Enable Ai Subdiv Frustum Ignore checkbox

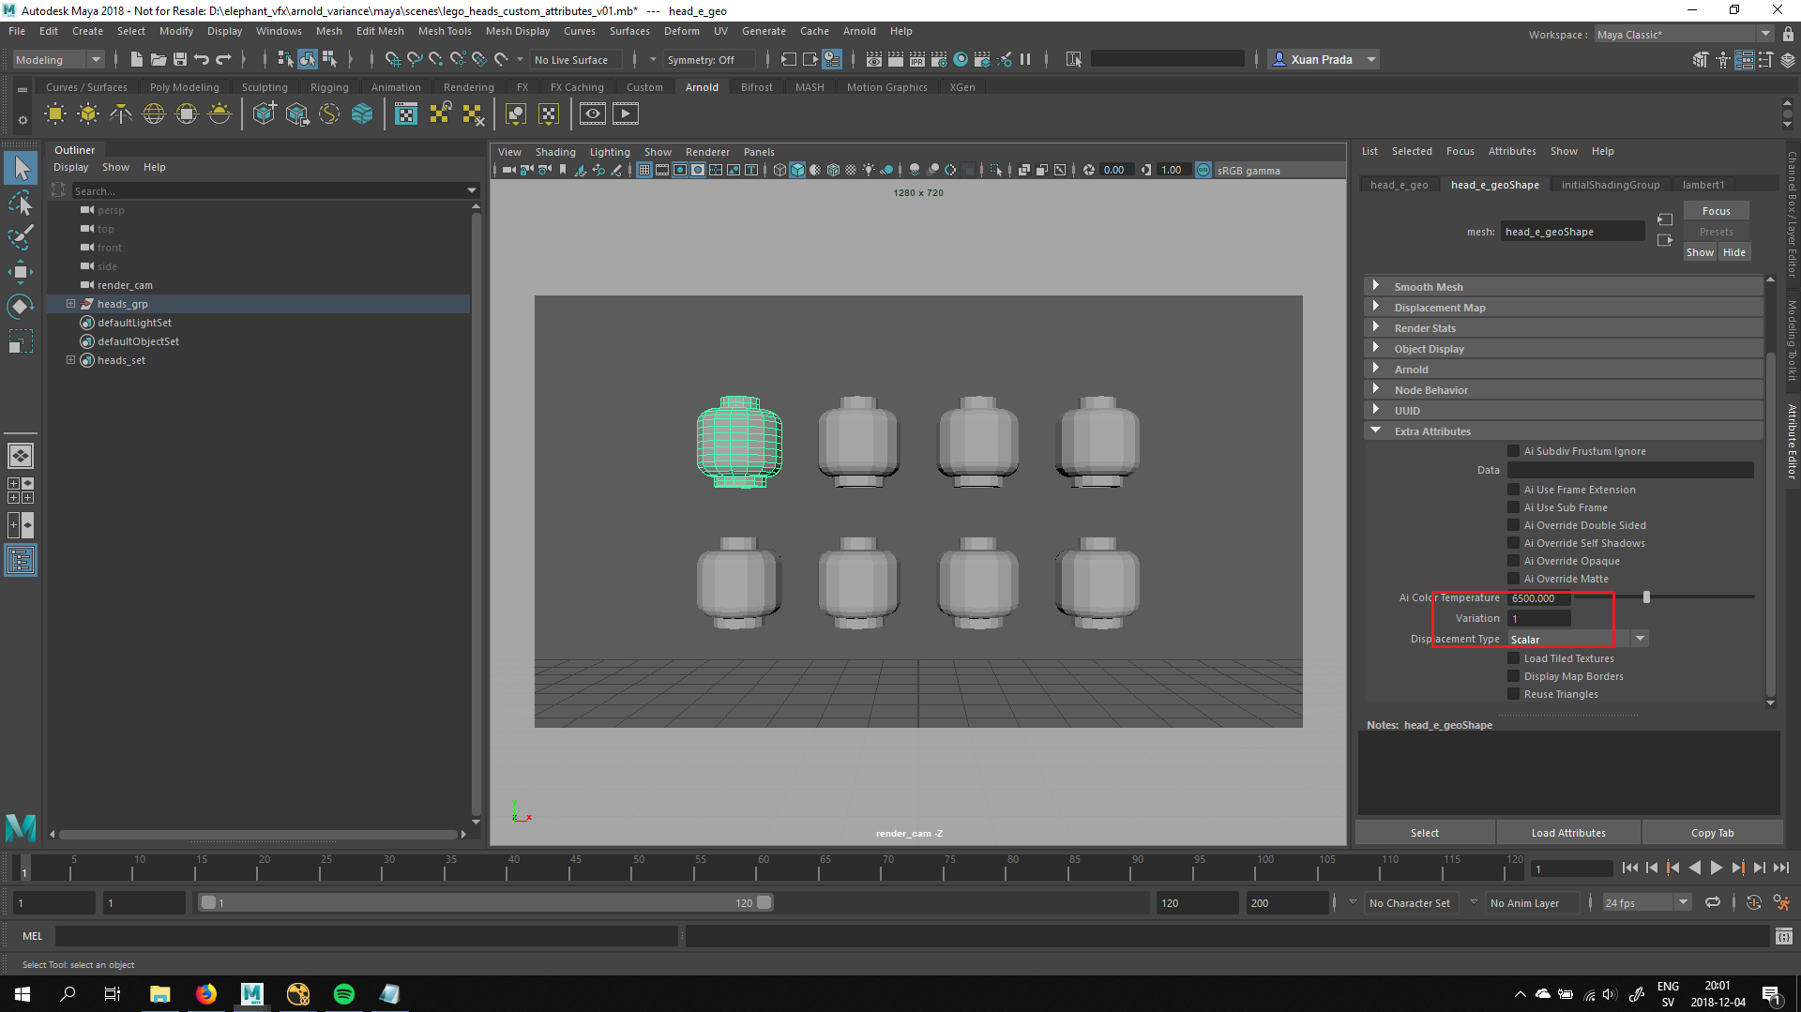pos(1513,451)
